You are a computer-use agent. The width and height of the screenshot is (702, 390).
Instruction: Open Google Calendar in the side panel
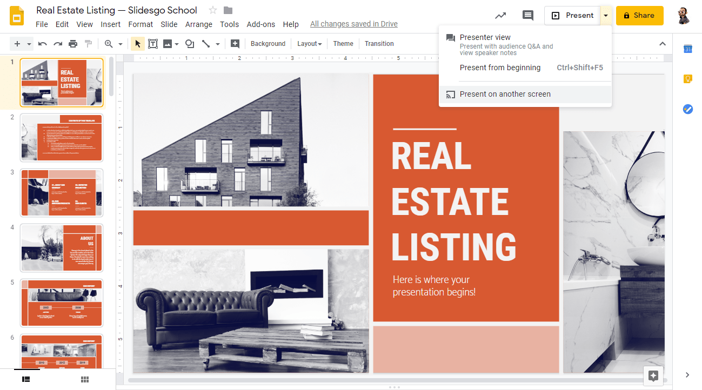(x=687, y=49)
